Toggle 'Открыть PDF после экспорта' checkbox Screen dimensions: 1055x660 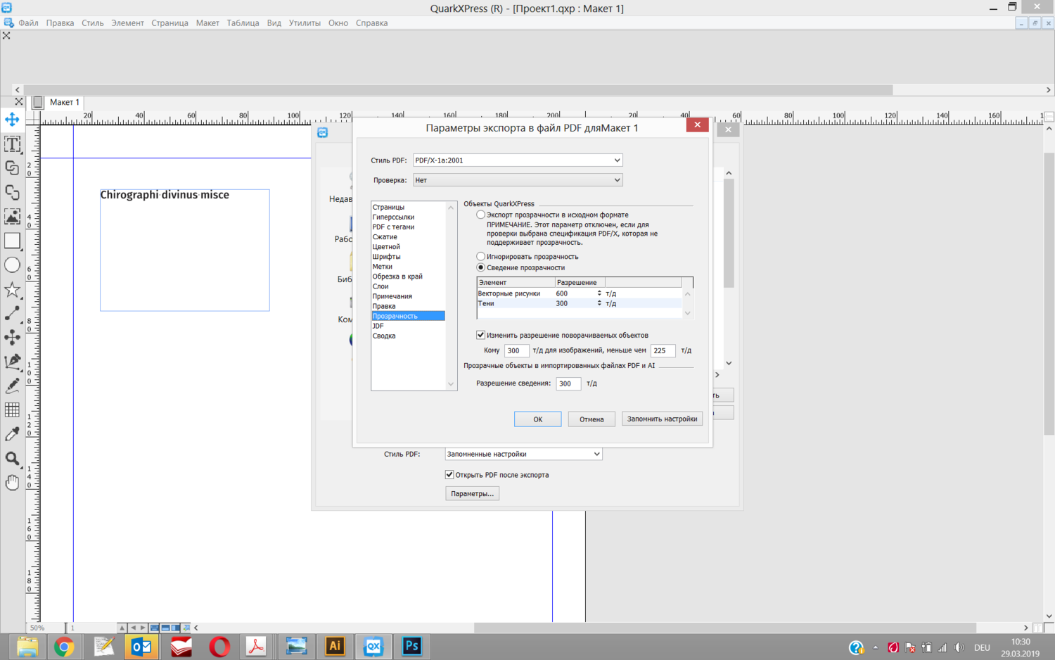(x=449, y=475)
